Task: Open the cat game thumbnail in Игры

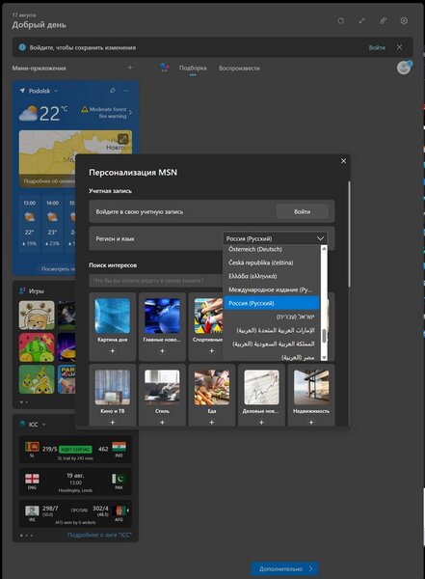Action: tap(37, 315)
